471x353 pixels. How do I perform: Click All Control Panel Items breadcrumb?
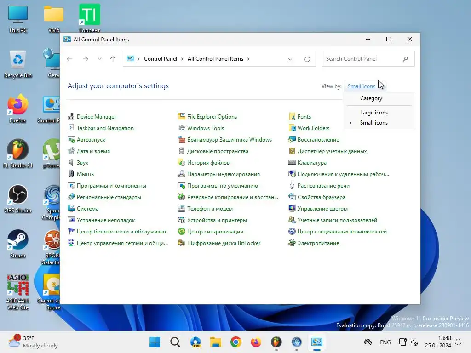[x=215, y=59]
